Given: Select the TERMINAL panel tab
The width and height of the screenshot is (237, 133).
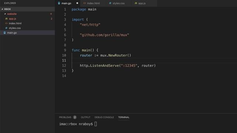Looking at the screenshot, I should pos(124,117).
